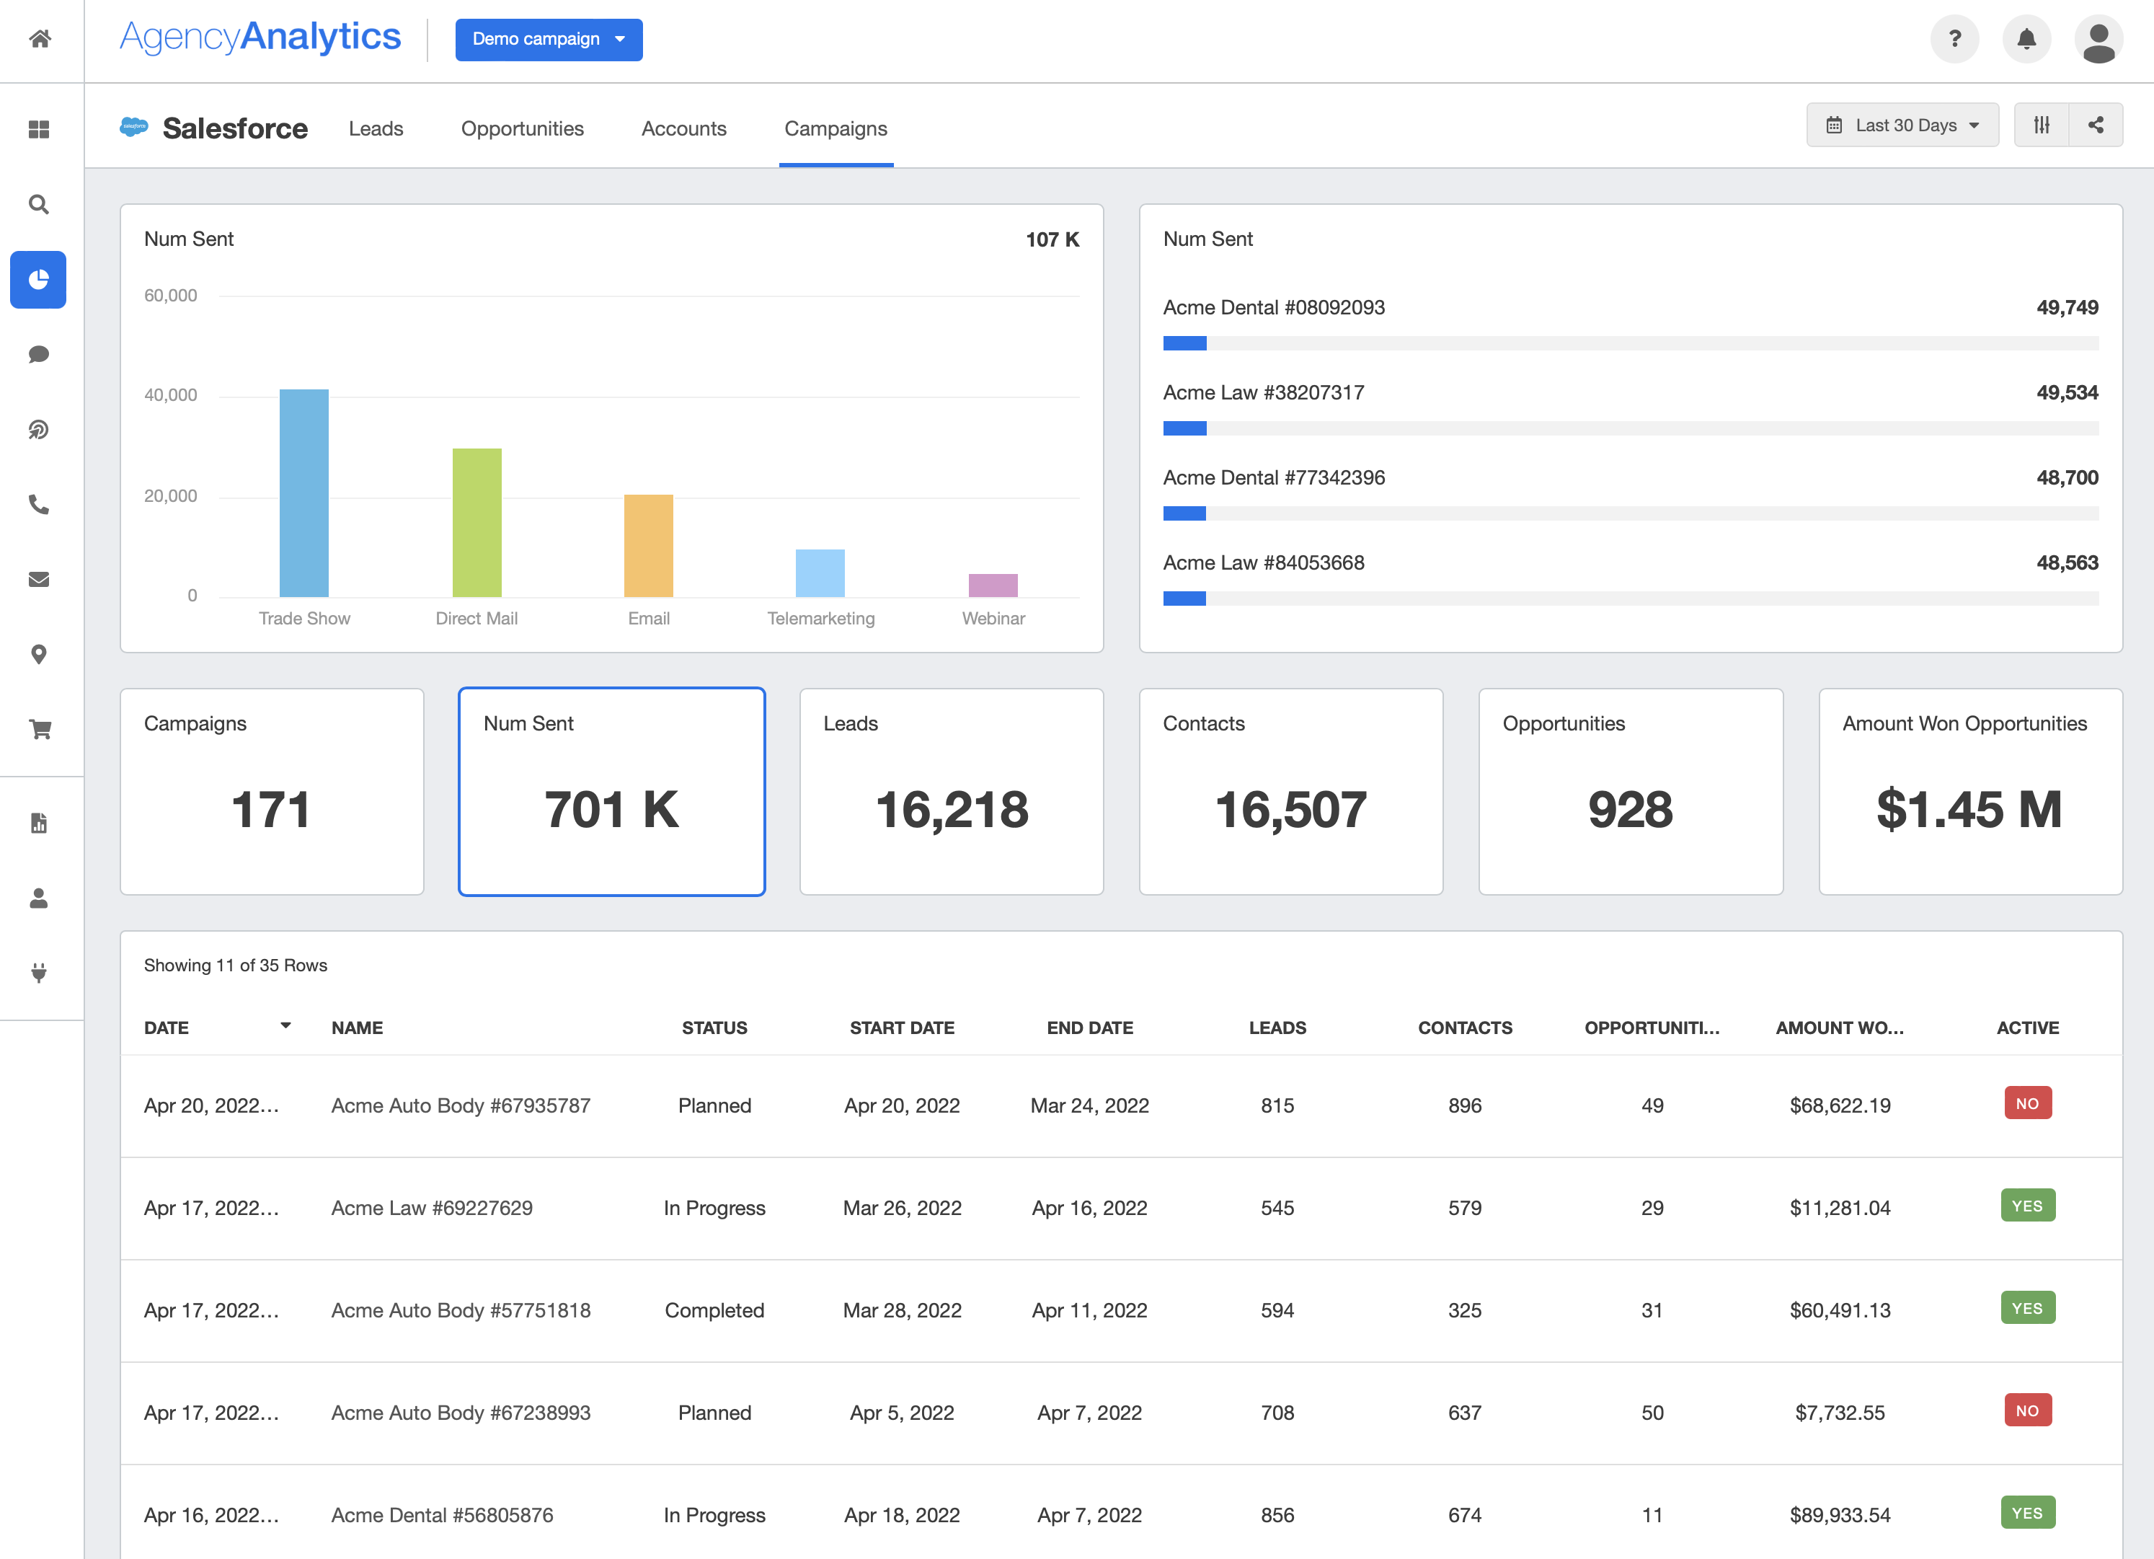Click the help question mark icon
Screen dimensions: 2154x1559
click(x=1954, y=39)
